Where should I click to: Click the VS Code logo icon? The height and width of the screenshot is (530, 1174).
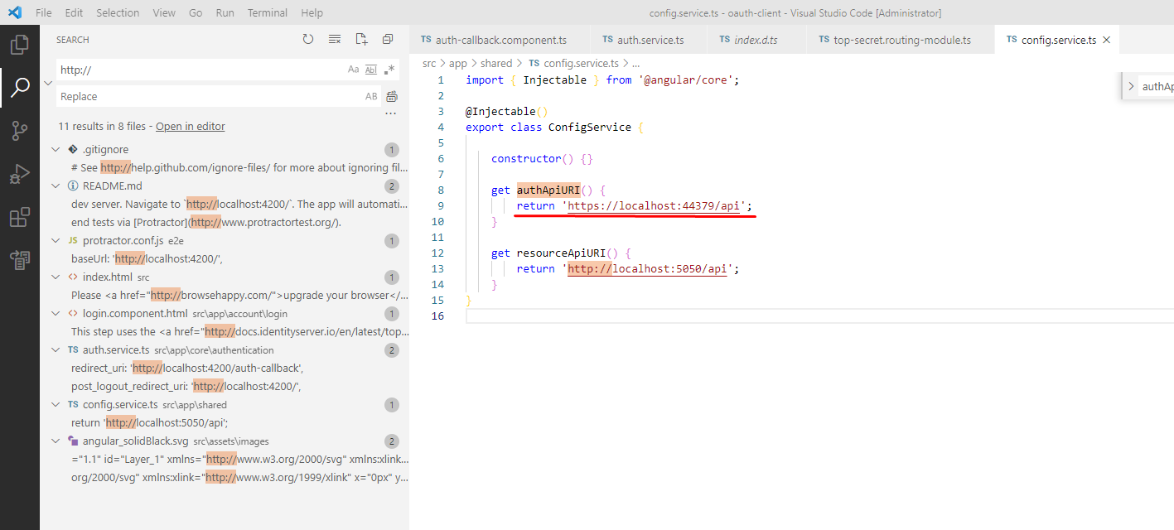15,12
